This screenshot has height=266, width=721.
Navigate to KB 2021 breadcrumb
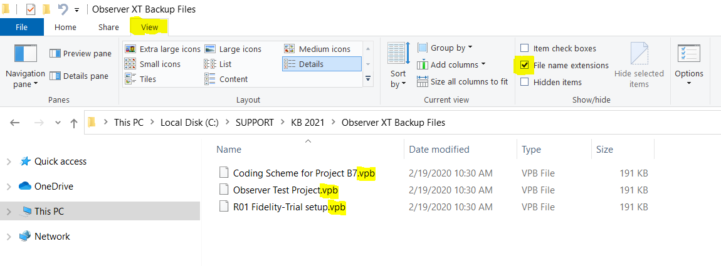(x=308, y=123)
